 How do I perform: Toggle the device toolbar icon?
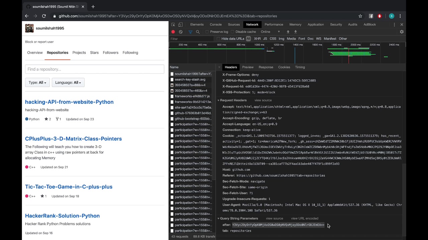pyautogui.click(x=180, y=25)
